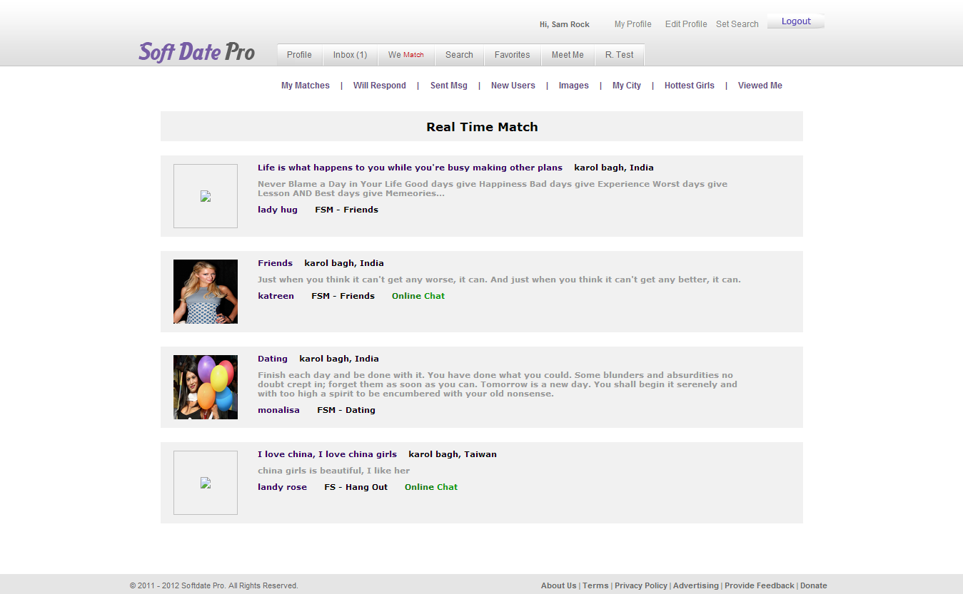Open katreen's profile photo
The height and width of the screenshot is (594, 963).
pyautogui.click(x=206, y=292)
